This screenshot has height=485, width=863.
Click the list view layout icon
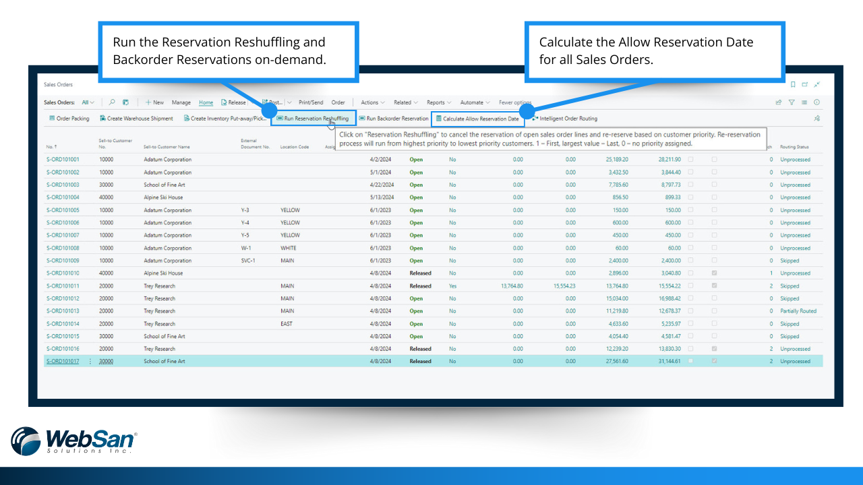pos(804,102)
